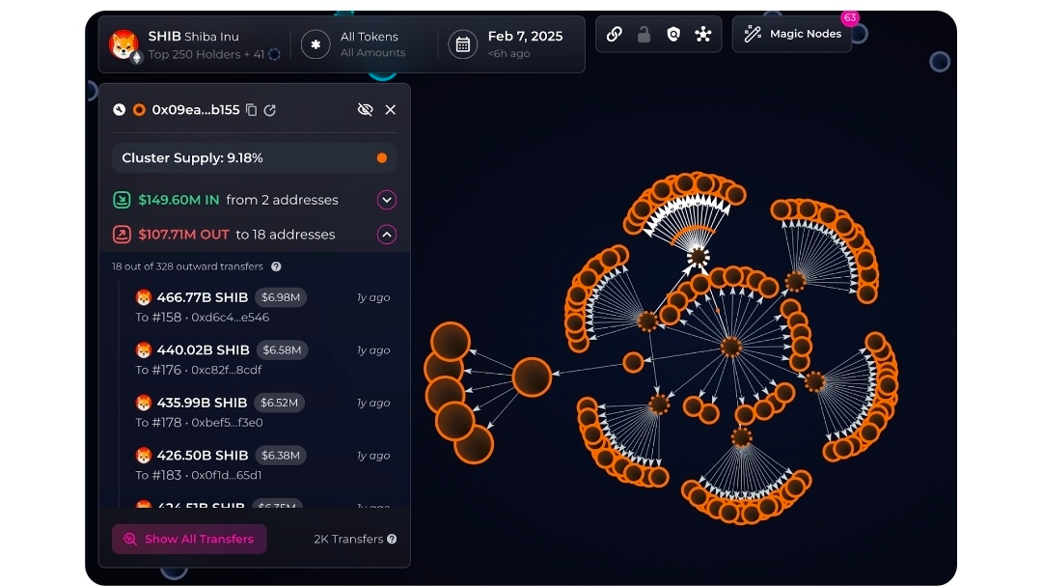The width and height of the screenshot is (1042, 586).
Task: Open recipient #158 0xd6c4...e546
Action: point(202,318)
